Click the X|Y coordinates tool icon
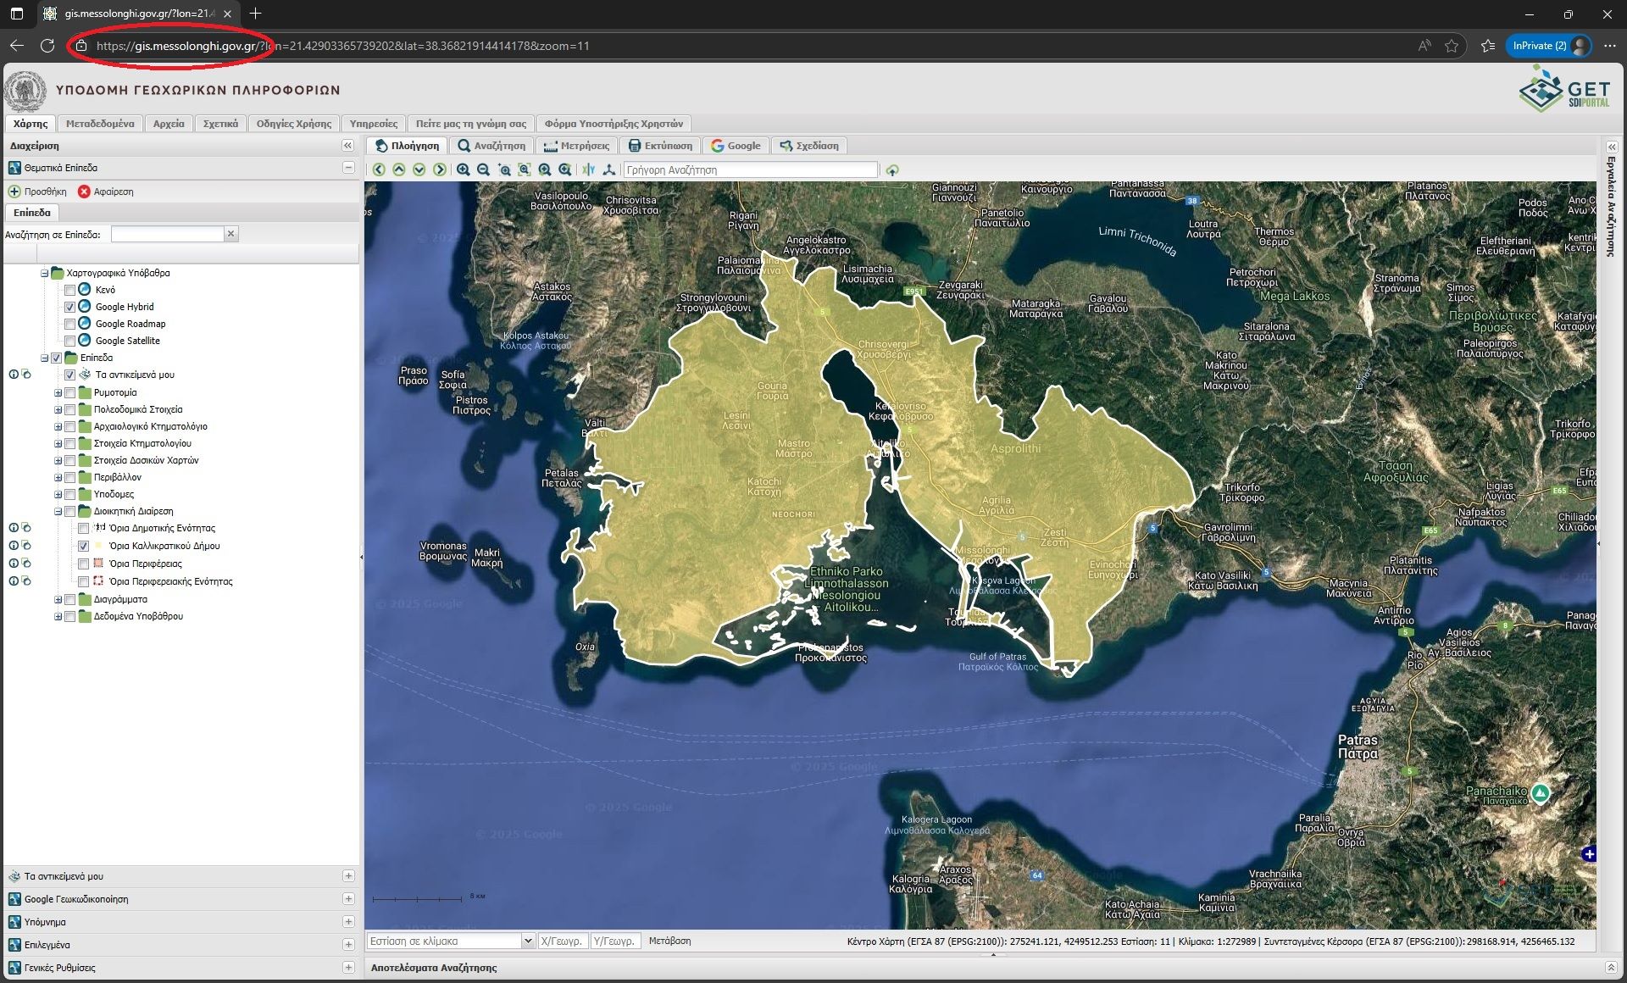This screenshot has width=1627, height=983. click(588, 169)
